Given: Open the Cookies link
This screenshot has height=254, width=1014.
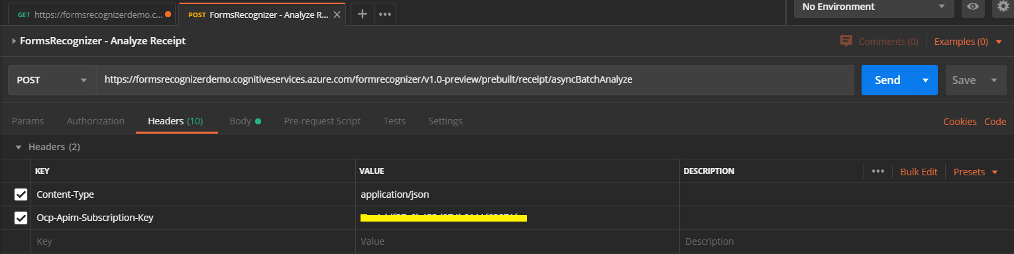Looking at the screenshot, I should (960, 122).
